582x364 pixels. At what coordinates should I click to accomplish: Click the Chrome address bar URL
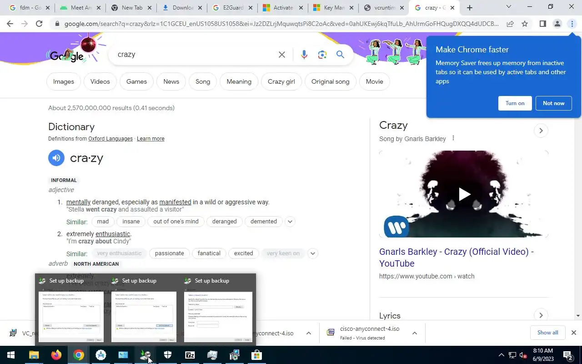click(281, 24)
